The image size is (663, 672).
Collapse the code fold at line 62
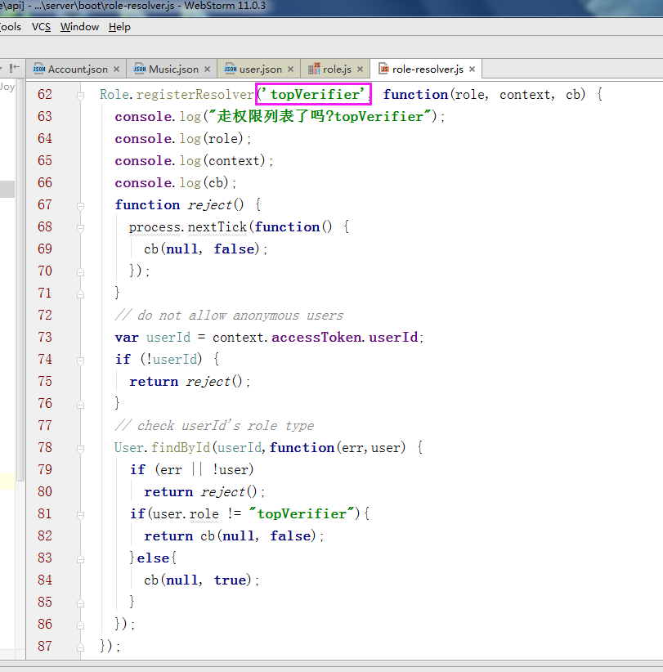coord(81,96)
